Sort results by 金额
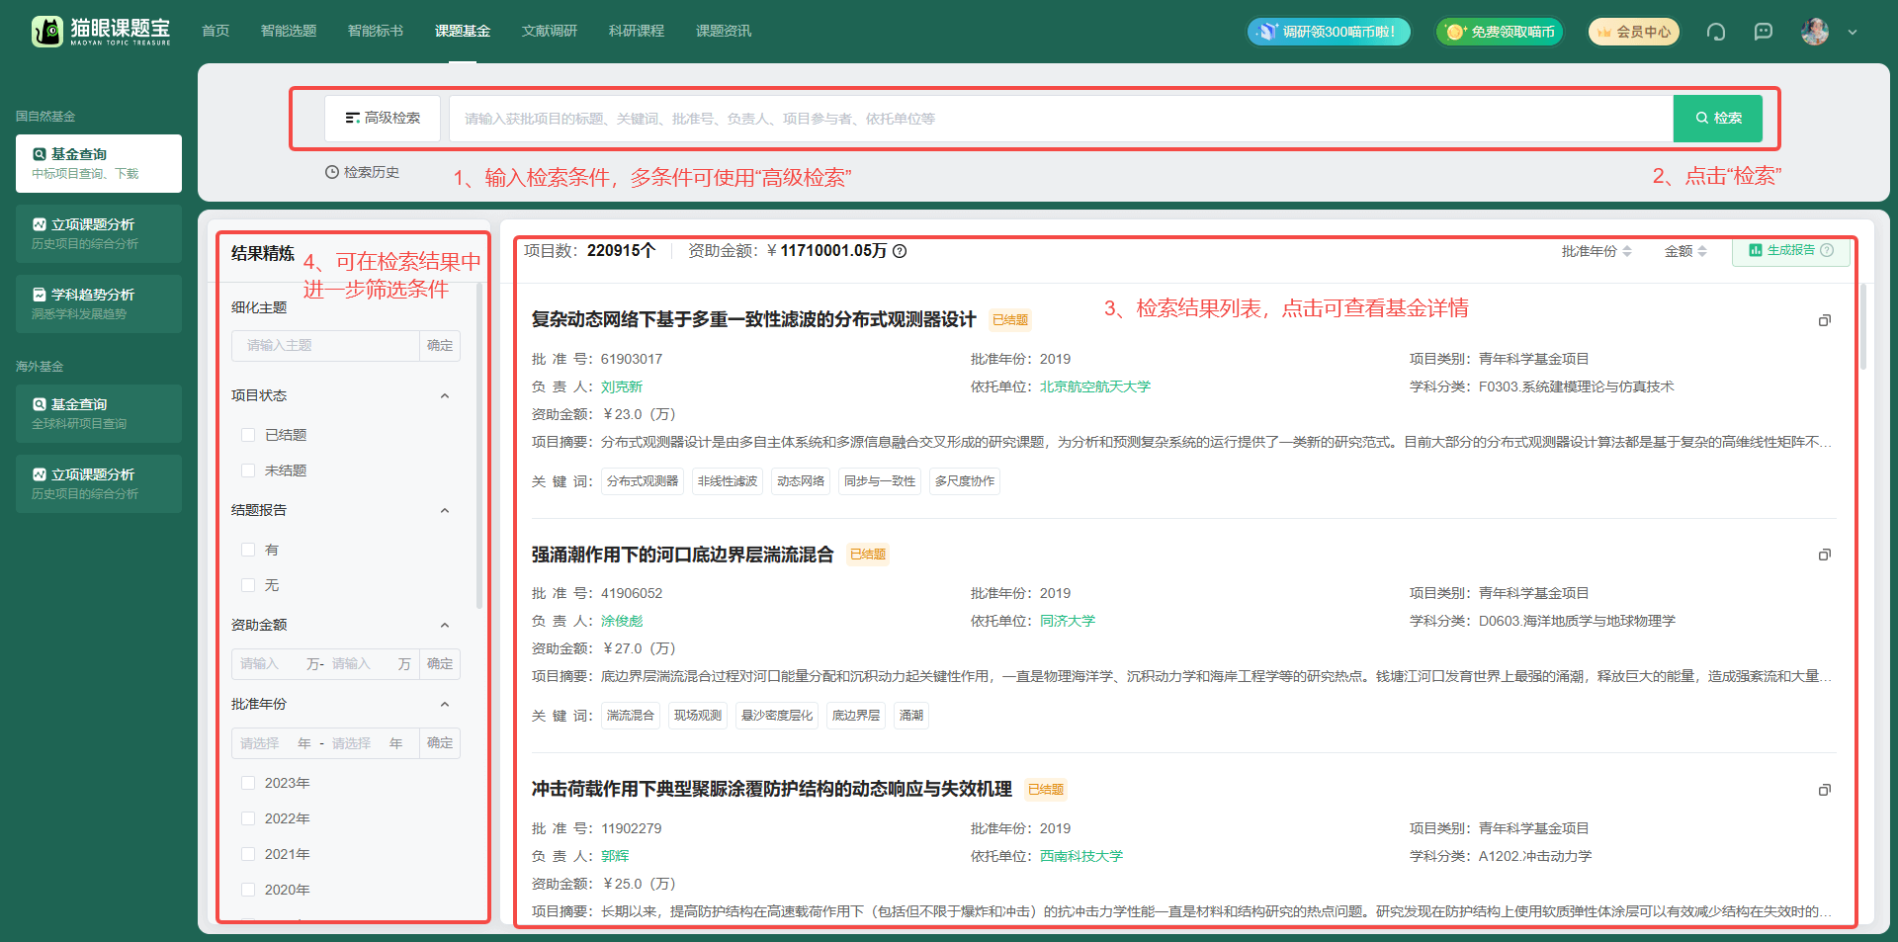The image size is (1898, 942). [x=1685, y=251]
